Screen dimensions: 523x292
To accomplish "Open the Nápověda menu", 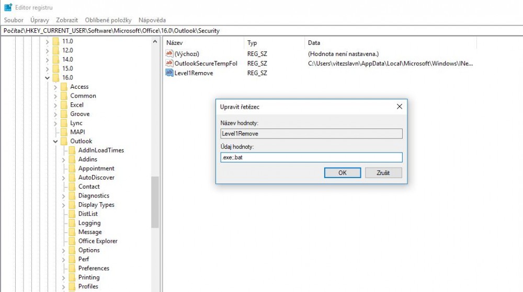I will (152, 20).
